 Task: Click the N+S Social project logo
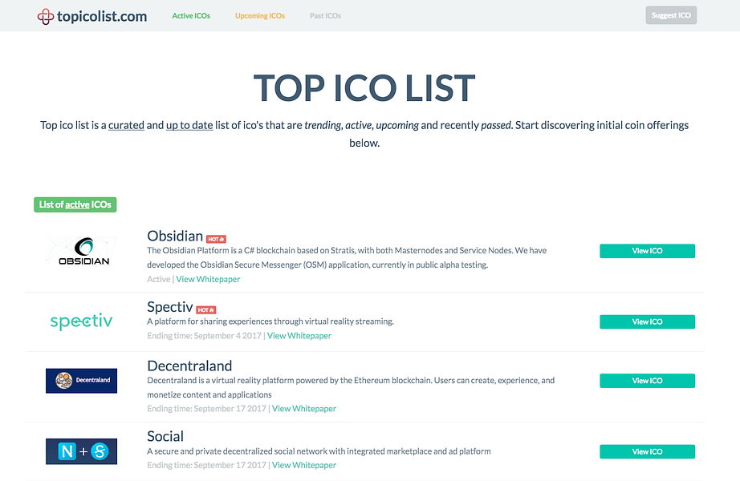(x=81, y=451)
